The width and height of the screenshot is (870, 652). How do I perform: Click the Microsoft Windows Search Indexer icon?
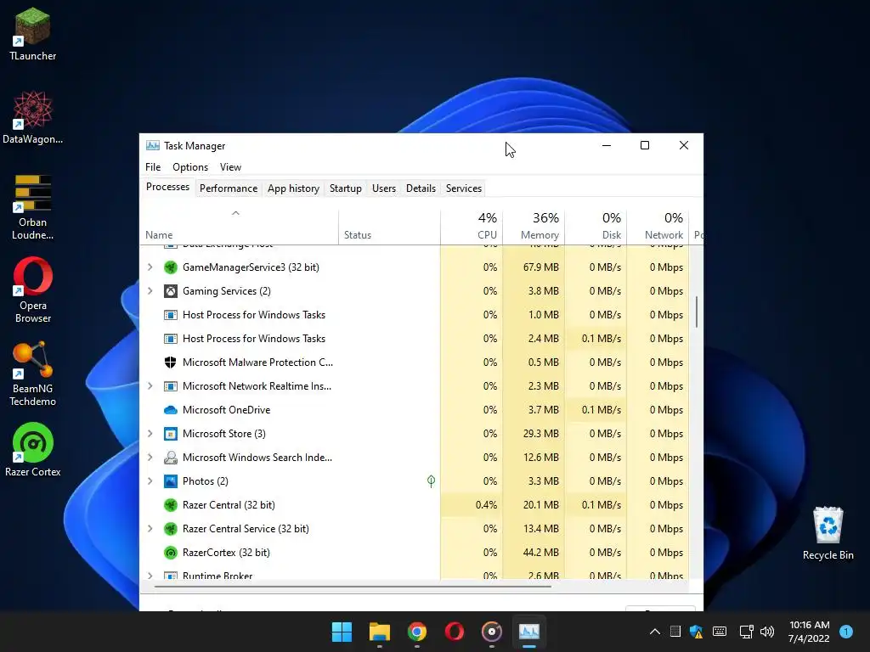(x=170, y=458)
